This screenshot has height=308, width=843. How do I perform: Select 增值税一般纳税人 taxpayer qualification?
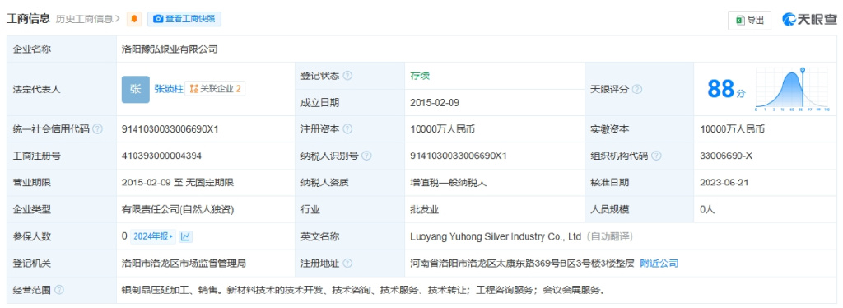(448, 183)
